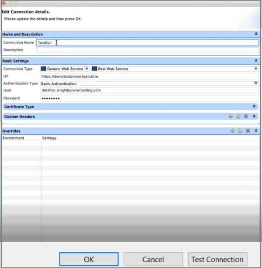
Task: Click Test Connection button
Action: 217,259
